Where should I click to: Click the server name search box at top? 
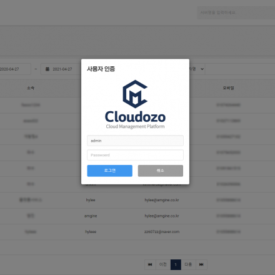click(236, 12)
